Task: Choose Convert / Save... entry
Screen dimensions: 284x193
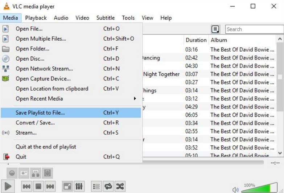Action: 71,123
